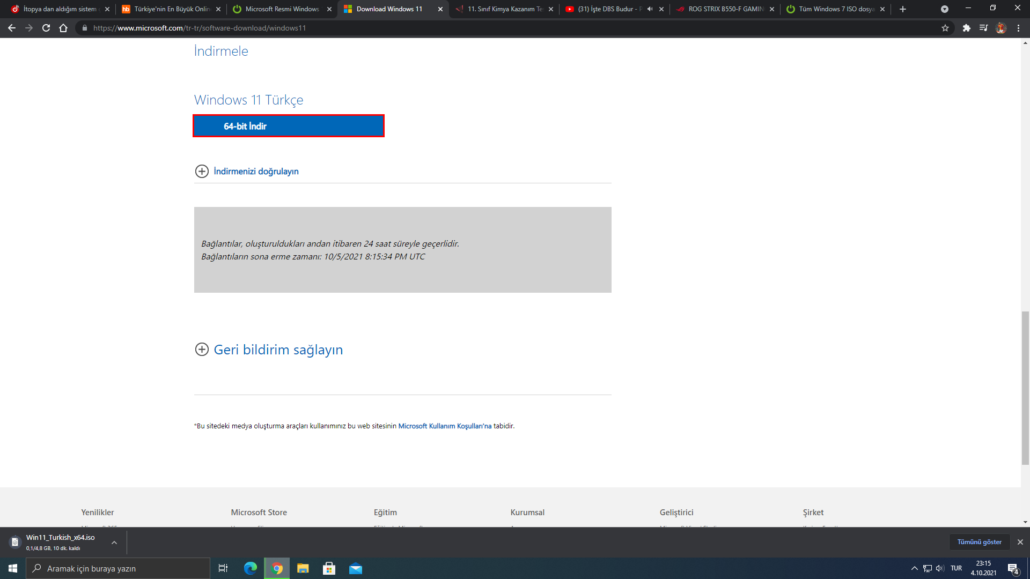Click the browser forward arrow

point(29,28)
